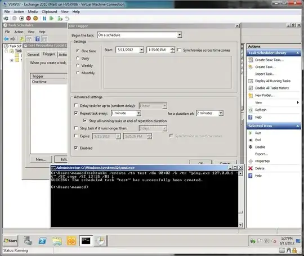Screen dimensions: 304x256
Task: Collapse the Task Scheduler Library section
Action: point(297,53)
